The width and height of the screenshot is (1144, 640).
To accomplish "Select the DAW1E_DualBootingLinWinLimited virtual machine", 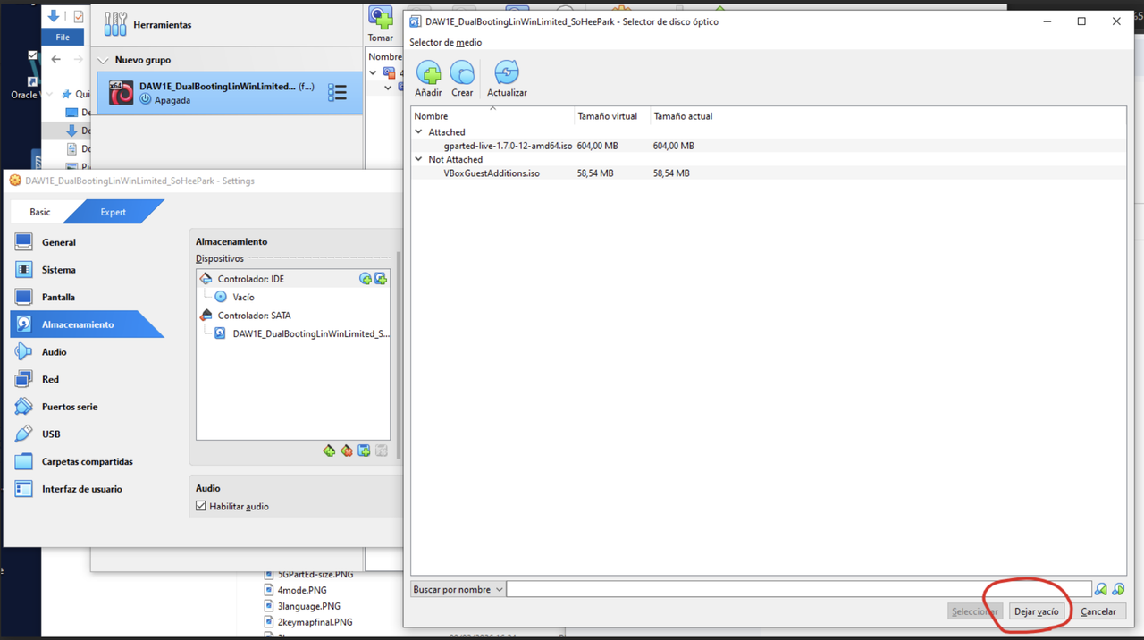I will coord(229,93).
